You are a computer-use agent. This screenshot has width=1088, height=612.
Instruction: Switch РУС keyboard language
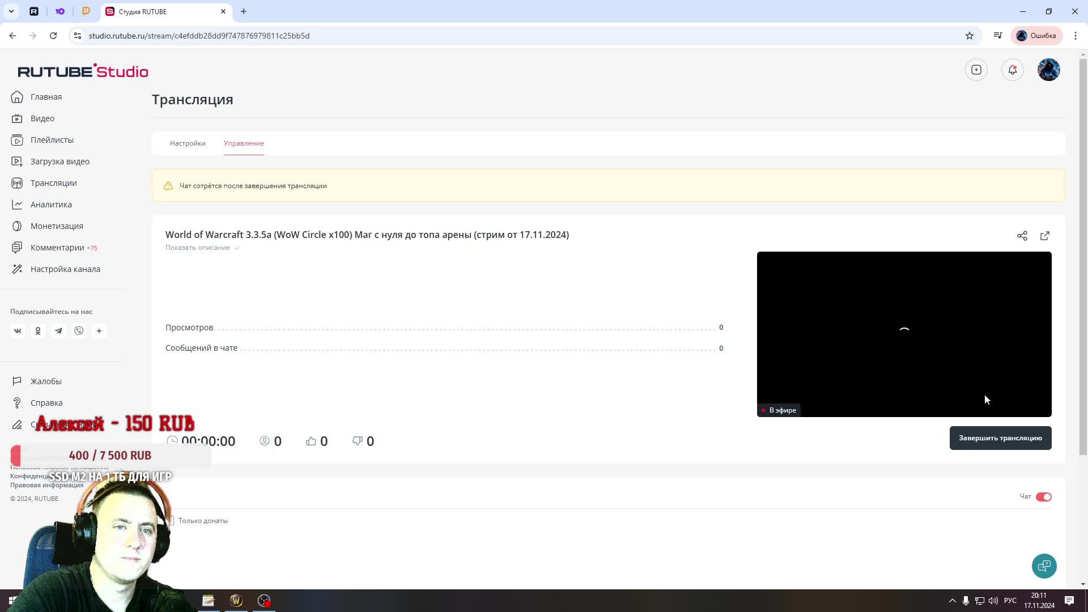pos(1010,601)
